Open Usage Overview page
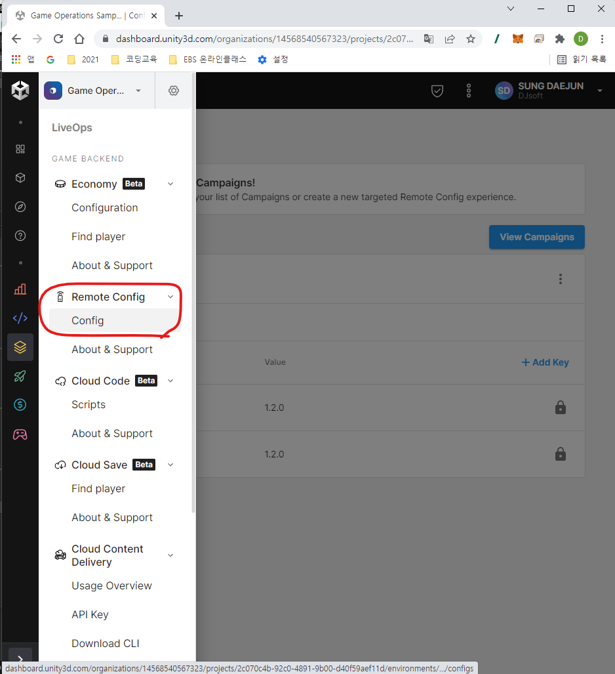Image resolution: width=615 pixels, height=674 pixels. (111, 586)
